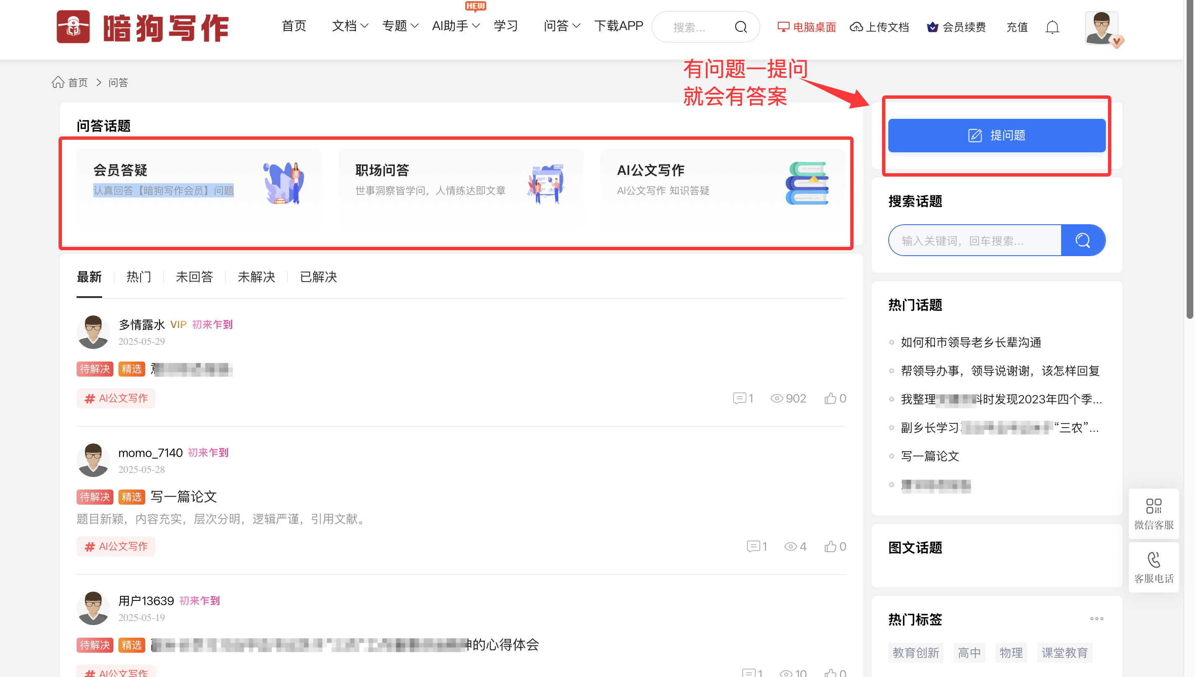Like the 写一篇论文 post
This screenshot has width=1195, height=677.
(831, 546)
